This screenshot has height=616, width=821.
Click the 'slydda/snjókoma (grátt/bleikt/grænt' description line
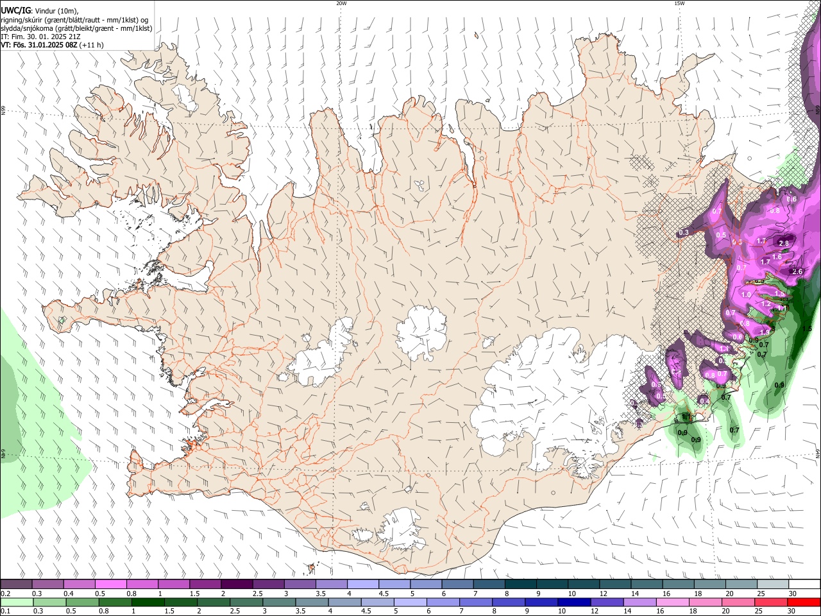pos(76,28)
